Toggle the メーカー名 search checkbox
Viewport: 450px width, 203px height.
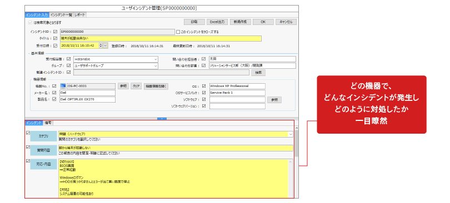(x=54, y=93)
